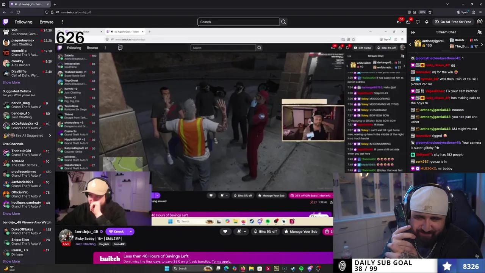Show previous gift leaderboard entry arrow
Image resolution: width=485 pixels, height=273 pixels.
pyautogui.click(x=410, y=45)
